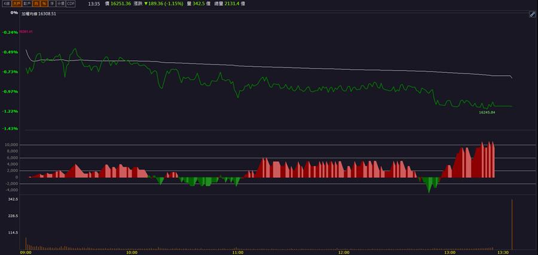Click the link icon at chart top-right
Screen dimensions: 538x255
[532, 15]
